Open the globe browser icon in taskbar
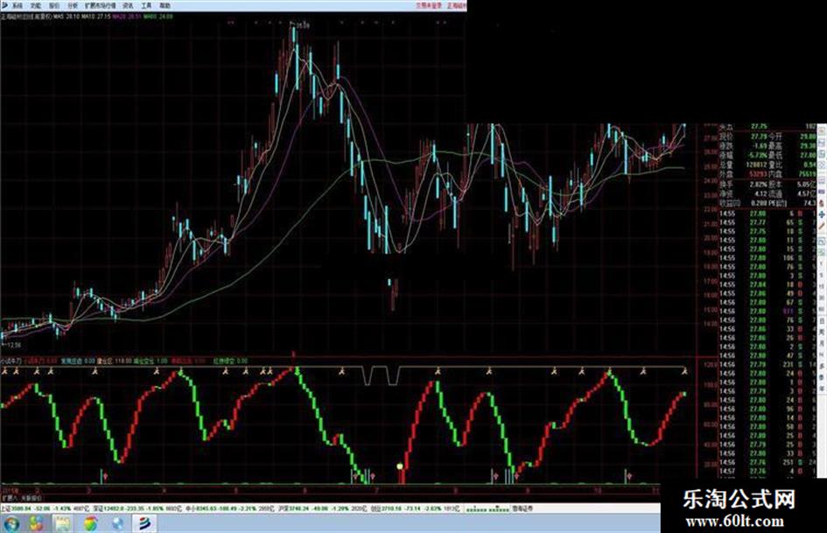This screenshot has height=533, width=827. coord(117,523)
